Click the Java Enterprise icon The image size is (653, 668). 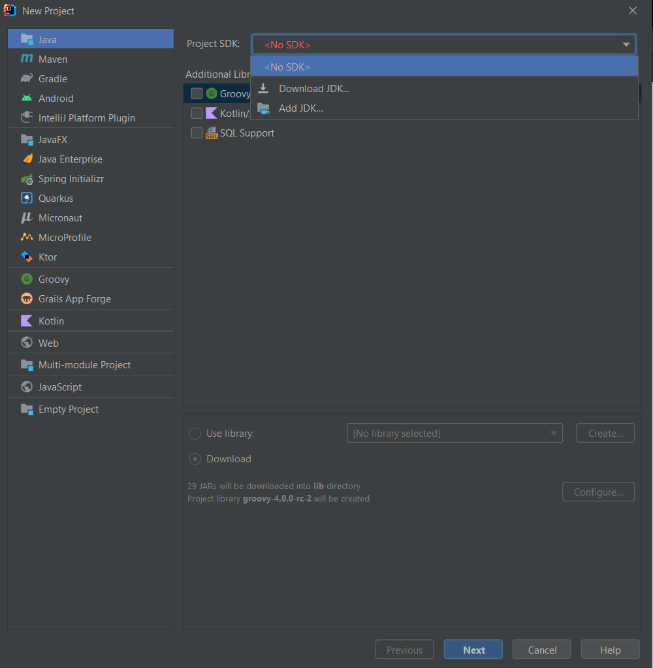[x=27, y=159]
